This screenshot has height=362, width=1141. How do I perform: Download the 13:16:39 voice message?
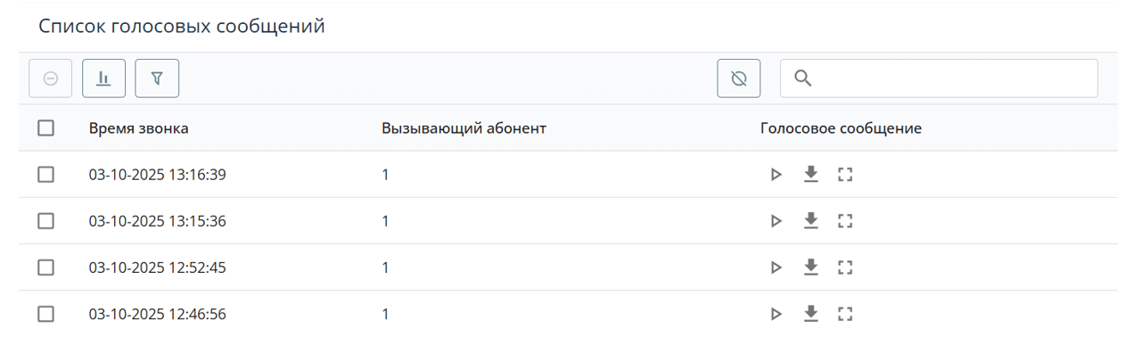coord(810,175)
